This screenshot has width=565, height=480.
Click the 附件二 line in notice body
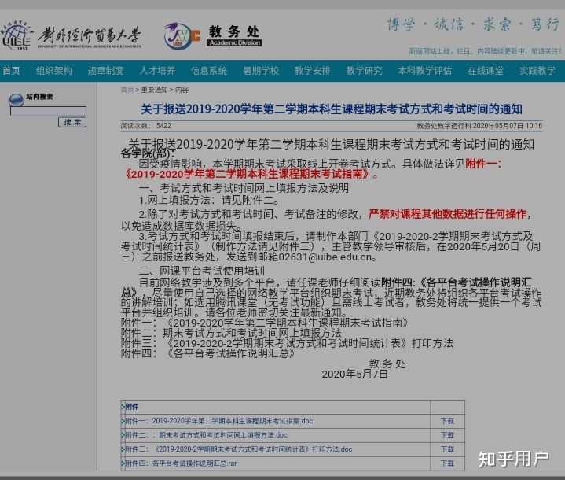231,333
